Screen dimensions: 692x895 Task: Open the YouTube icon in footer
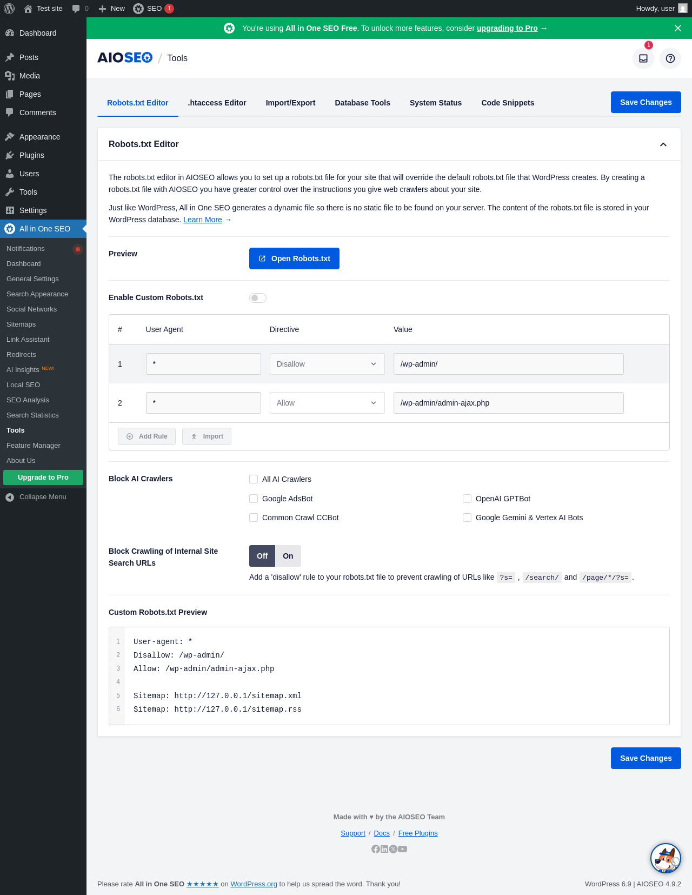(x=403, y=849)
